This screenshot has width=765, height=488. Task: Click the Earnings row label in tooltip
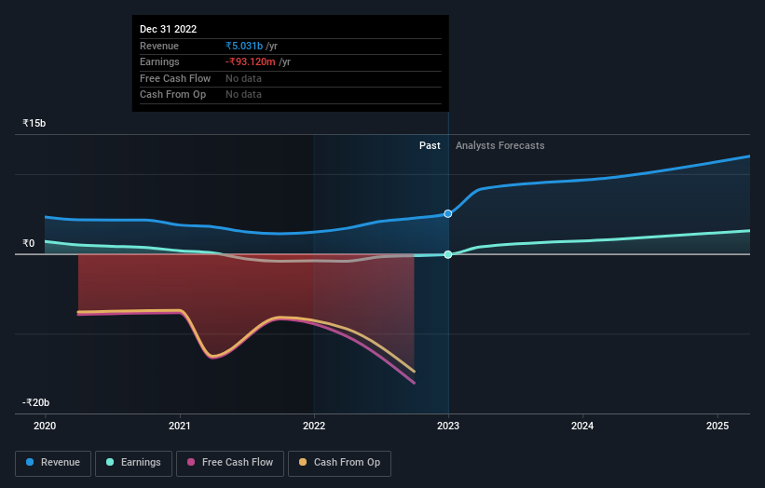tap(159, 61)
